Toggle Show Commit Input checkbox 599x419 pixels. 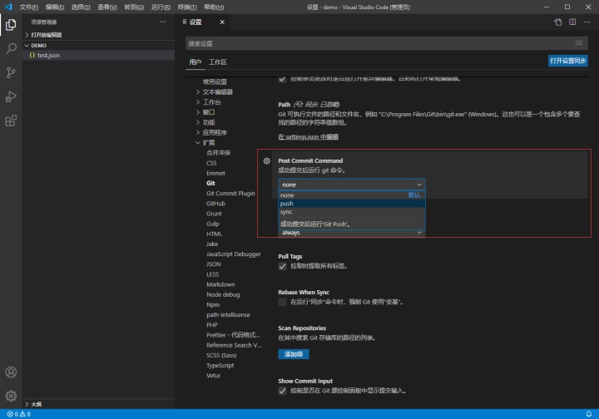tap(282, 391)
